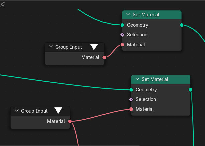Click white triangle on lower Group Input header
Image resolution: width=205 pixels, height=146 pixels.
[58, 111]
